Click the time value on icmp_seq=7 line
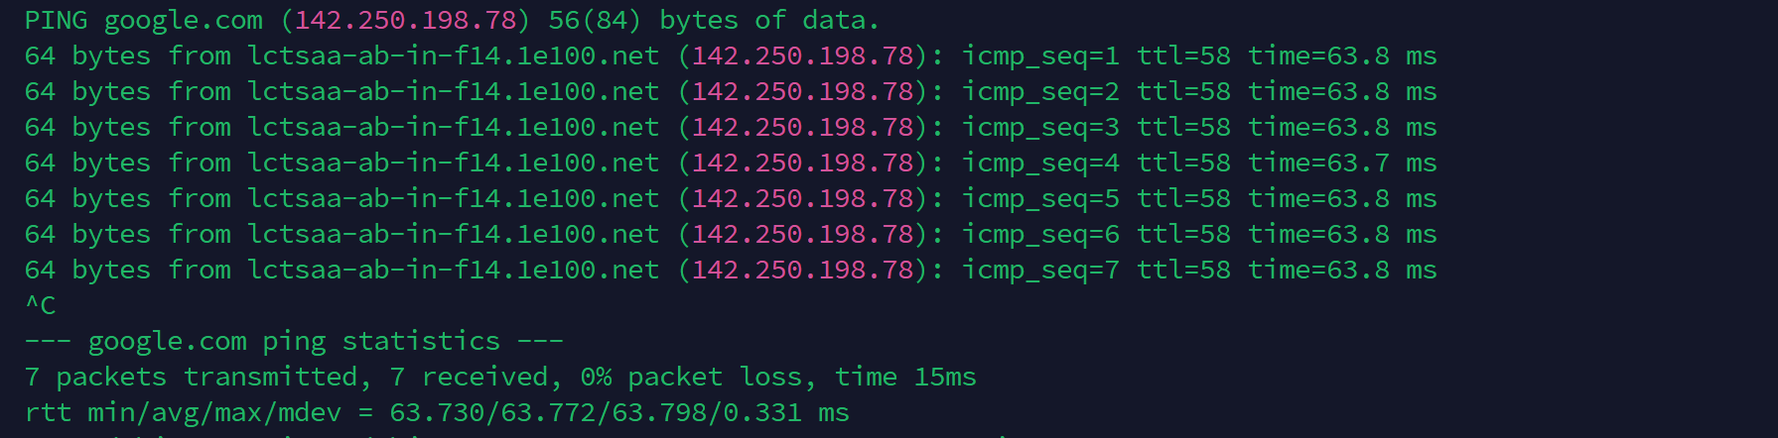 [1342, 270]
